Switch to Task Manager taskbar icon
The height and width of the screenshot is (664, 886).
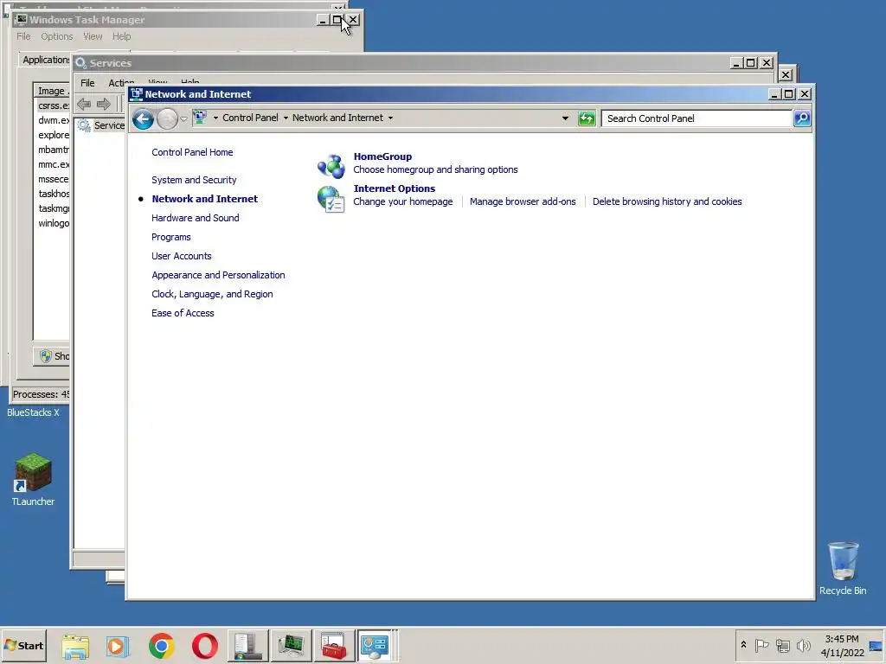(291, 646)
